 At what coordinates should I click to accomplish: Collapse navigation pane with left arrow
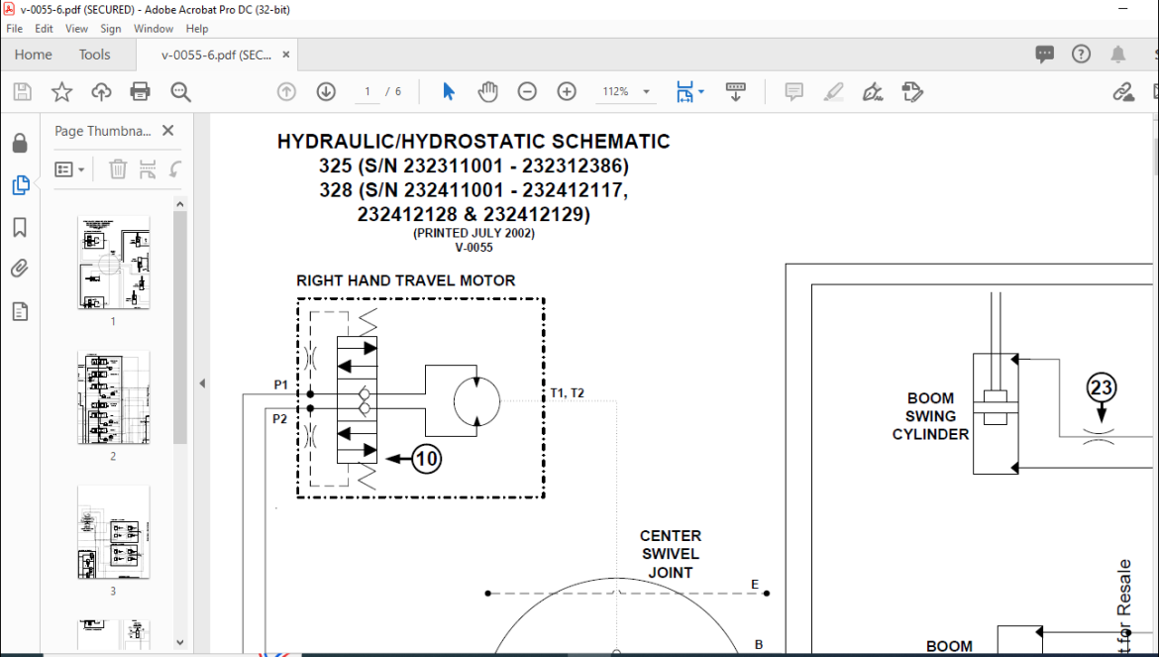(x=202, y=383)
